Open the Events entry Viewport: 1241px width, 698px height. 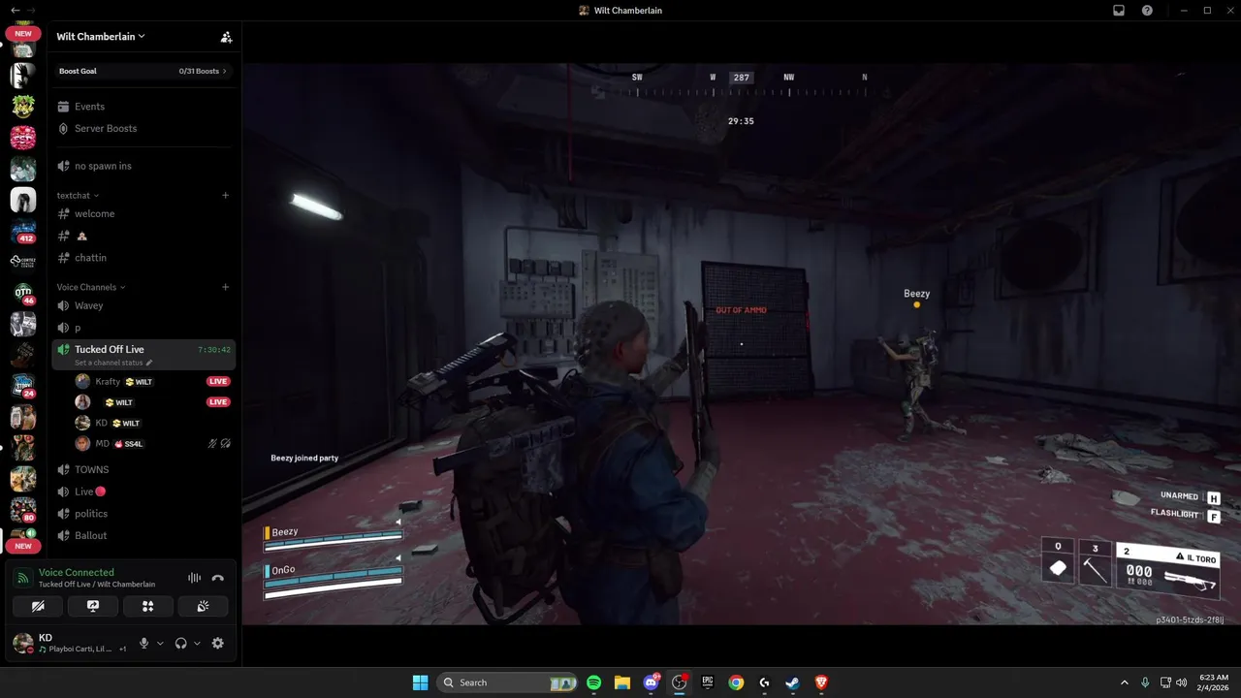[x=143, y=107]
